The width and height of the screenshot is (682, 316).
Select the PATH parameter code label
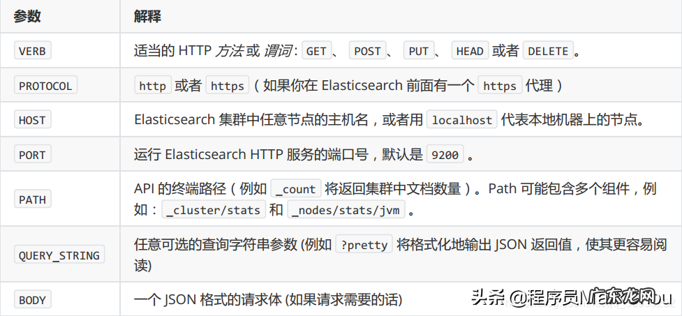coord(33,200)
